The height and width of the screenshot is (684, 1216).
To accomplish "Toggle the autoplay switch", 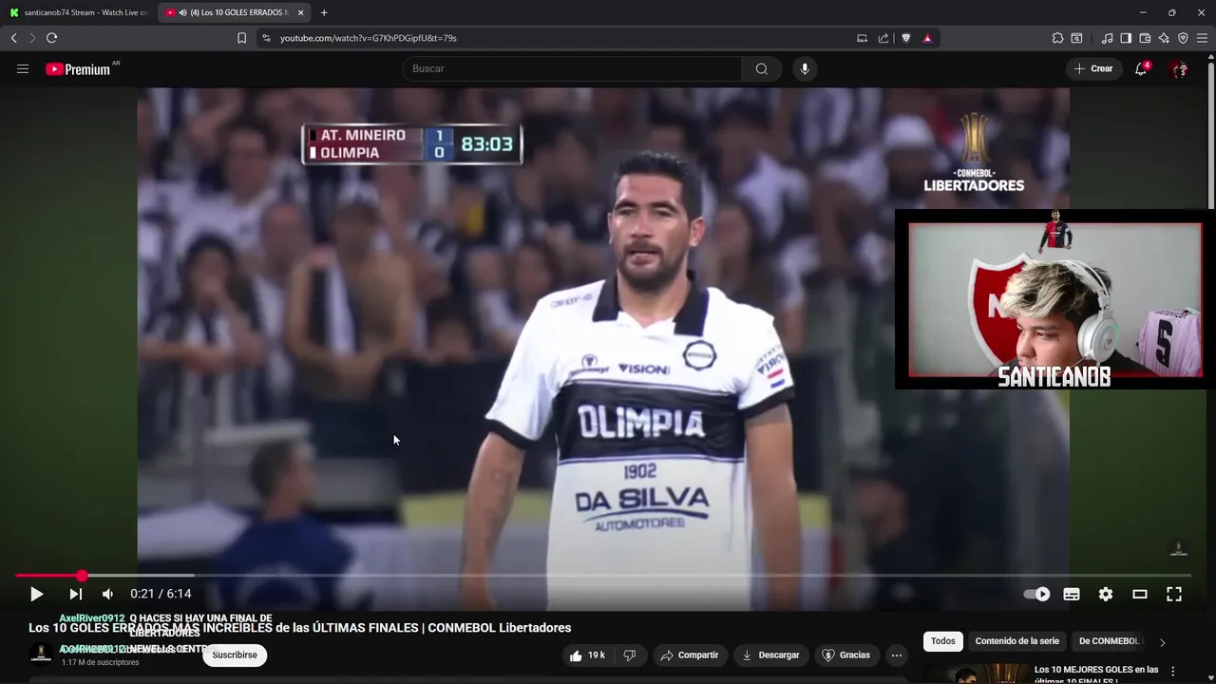I will [x=1036, y=594].
